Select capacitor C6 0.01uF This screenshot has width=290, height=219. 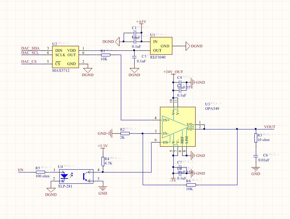256,157
